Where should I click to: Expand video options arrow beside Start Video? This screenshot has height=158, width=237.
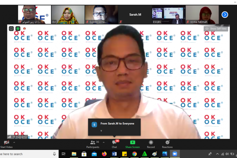click(14, 142)
